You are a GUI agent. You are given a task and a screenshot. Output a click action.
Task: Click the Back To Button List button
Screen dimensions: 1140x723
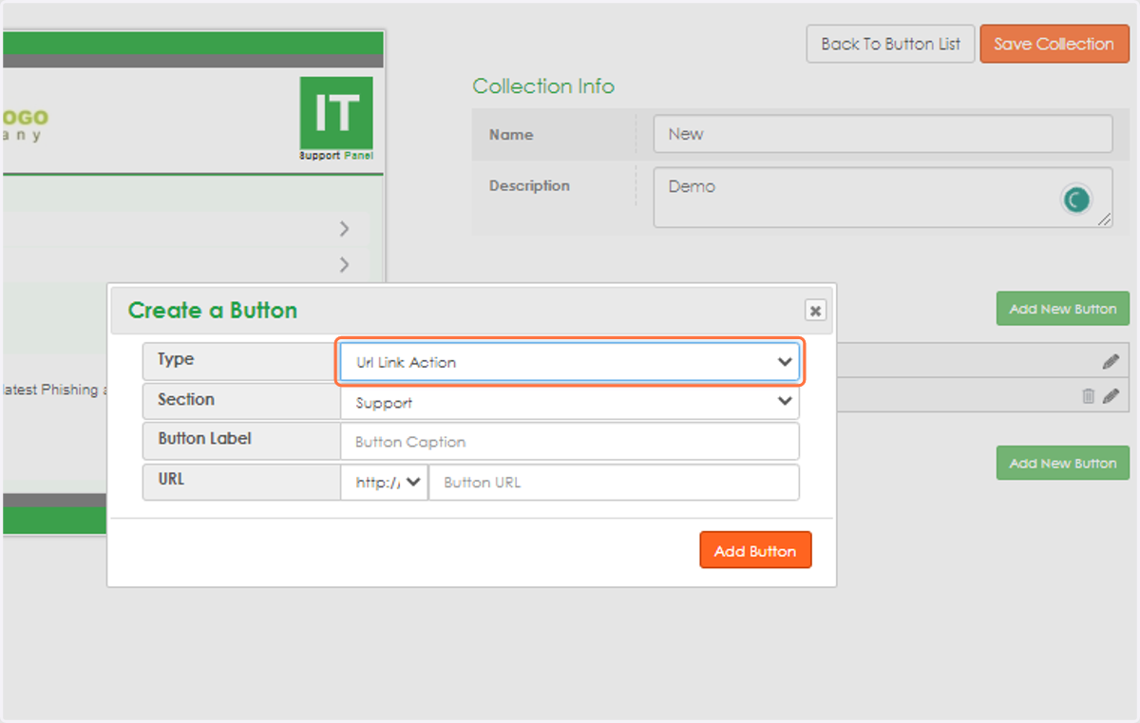890,44
